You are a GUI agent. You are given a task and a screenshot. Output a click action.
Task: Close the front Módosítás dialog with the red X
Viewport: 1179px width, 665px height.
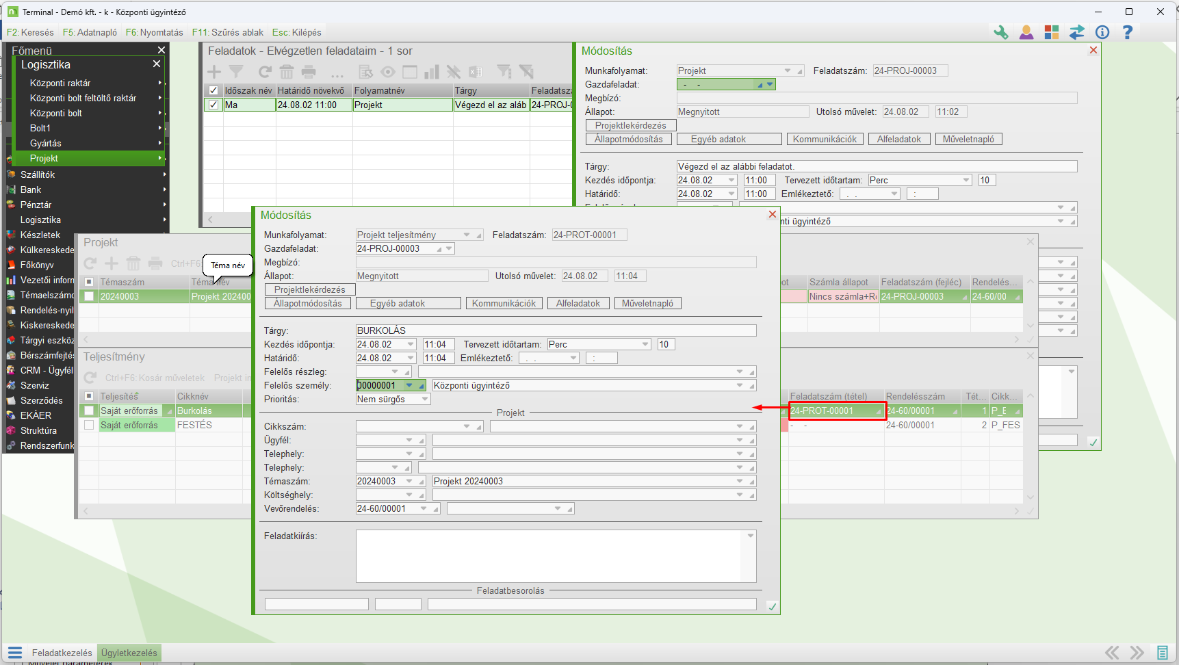tap(772, 215)
